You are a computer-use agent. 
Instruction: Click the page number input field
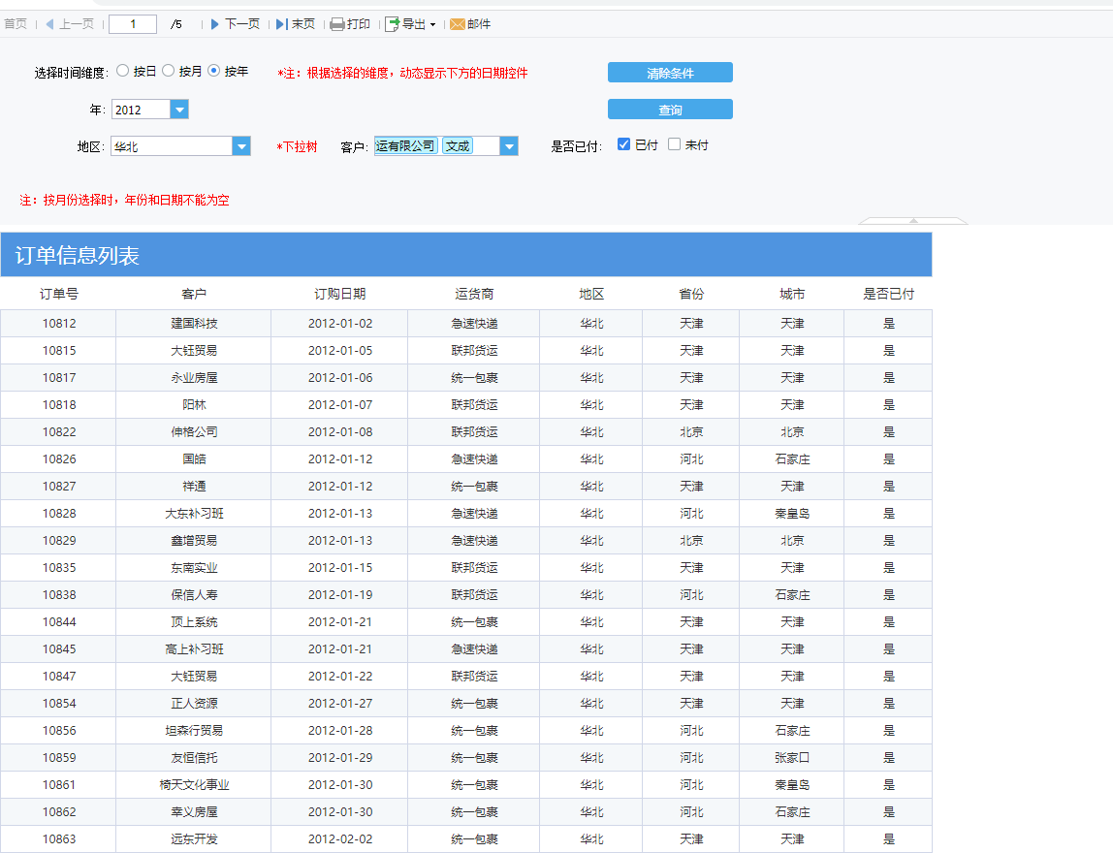(x=133, y=24)
